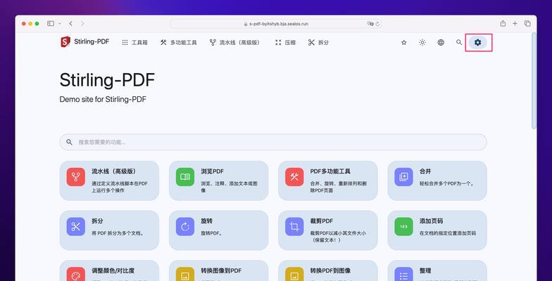Click the 调整颜色/对比度 palette icon

[x=76, y=274]
